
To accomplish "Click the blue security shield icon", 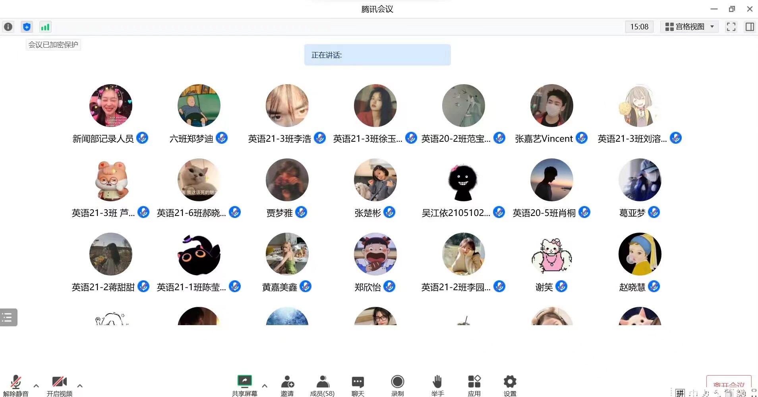I will click(27, 27).
